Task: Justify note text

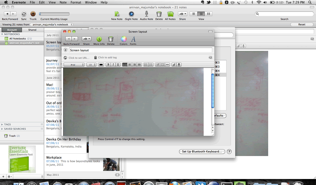Action: point(139,65)
